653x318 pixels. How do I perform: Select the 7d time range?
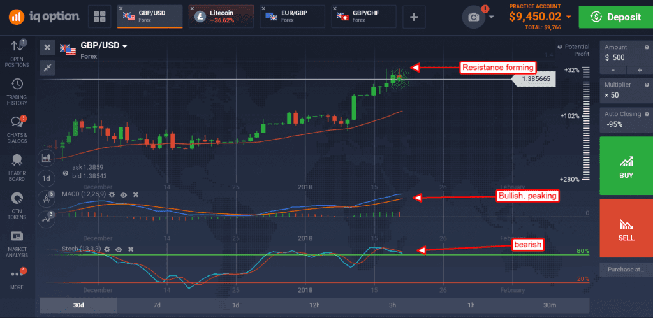pos(157,305)
